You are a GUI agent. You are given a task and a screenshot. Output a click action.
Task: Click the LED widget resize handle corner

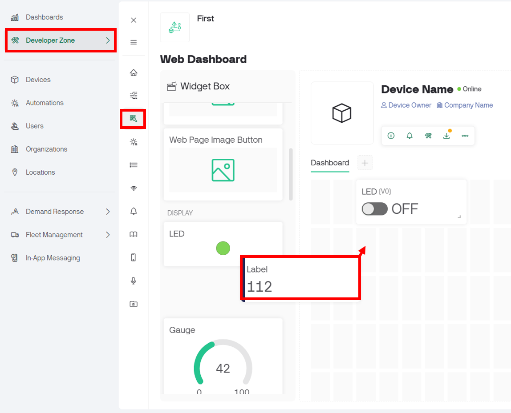tap(459, 217)
